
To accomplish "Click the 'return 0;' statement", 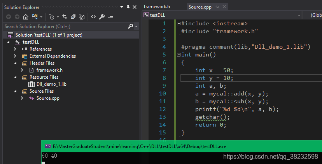I will click(x=211, y=125).
